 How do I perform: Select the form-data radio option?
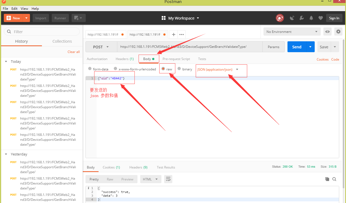click(x=90, y=69)
